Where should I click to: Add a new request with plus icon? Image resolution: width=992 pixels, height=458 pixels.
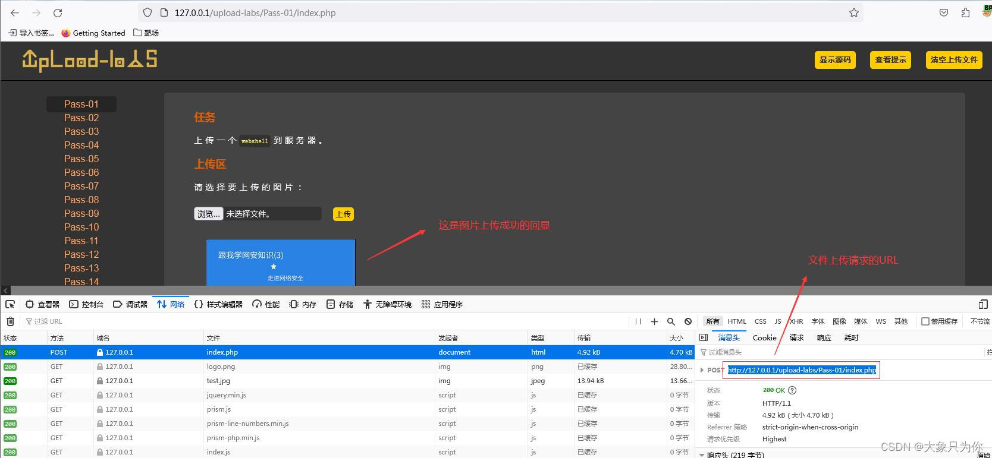pyautogui.click(x=654, y=321)
